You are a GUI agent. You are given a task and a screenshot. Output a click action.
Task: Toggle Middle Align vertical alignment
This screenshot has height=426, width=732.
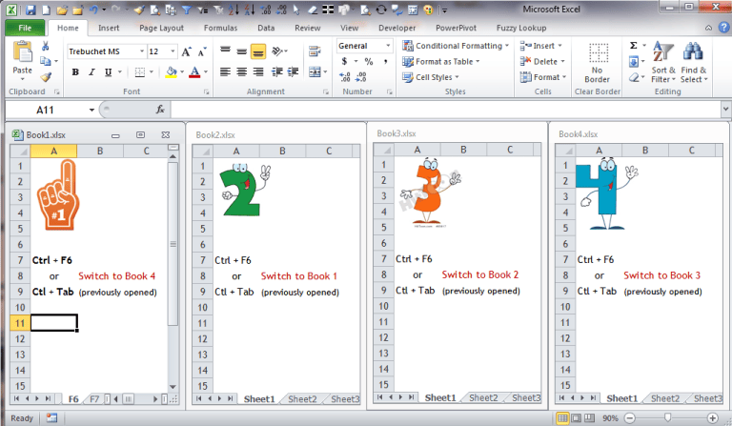pos(241,51)
